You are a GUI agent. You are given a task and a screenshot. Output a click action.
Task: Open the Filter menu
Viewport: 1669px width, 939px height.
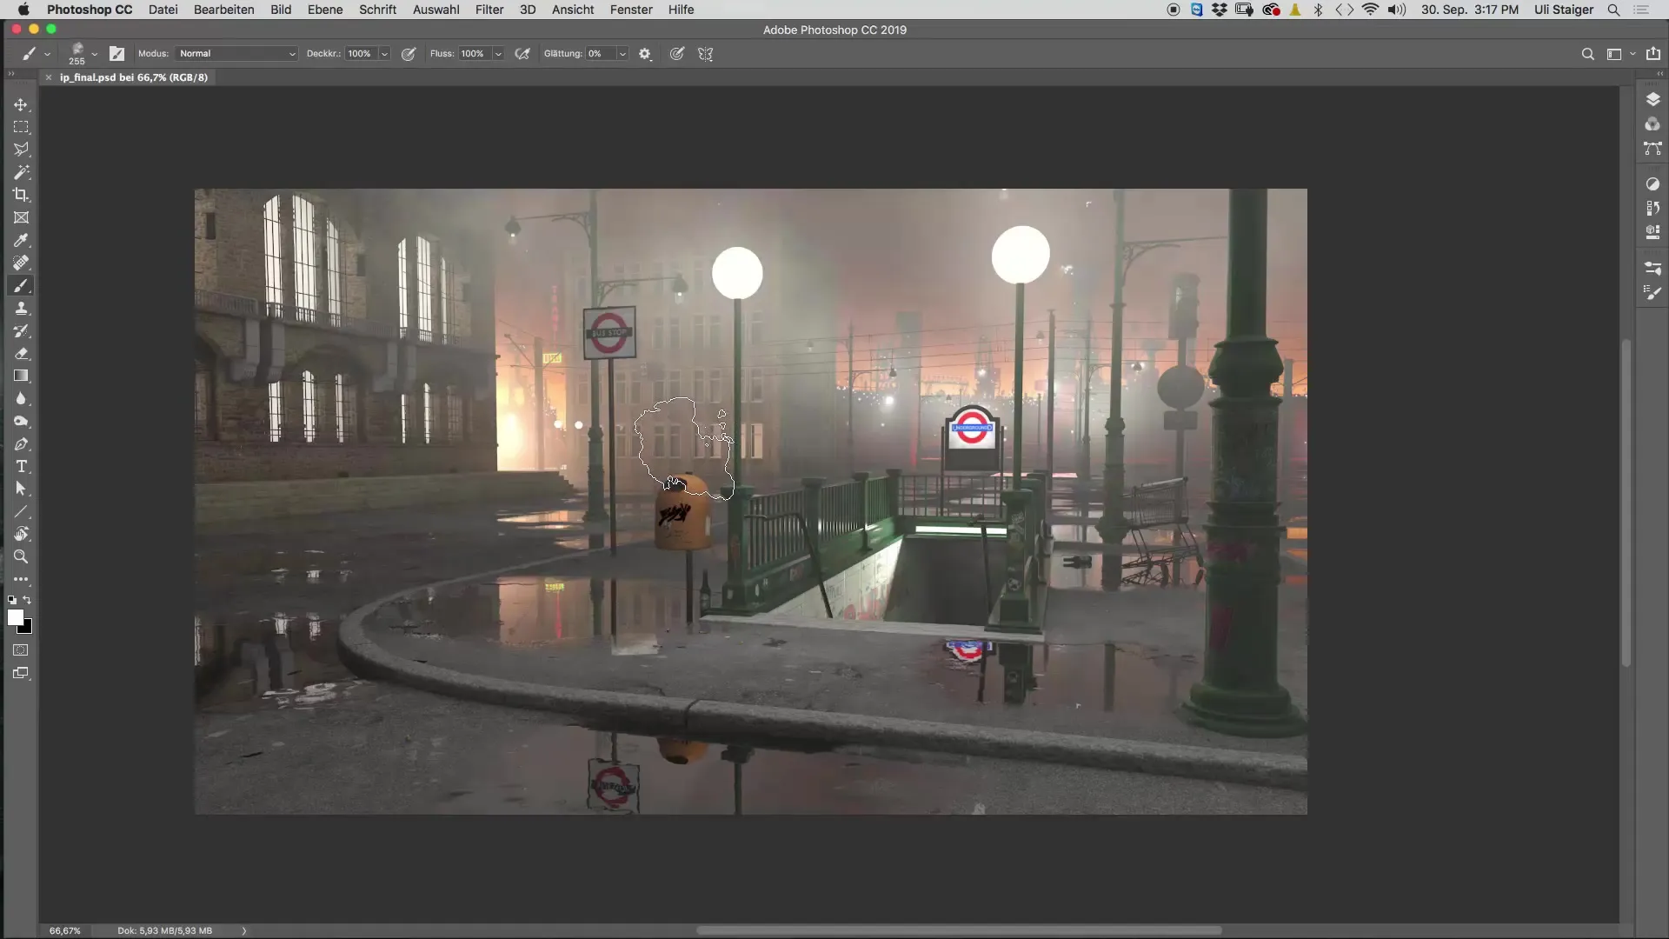point(489,10)
